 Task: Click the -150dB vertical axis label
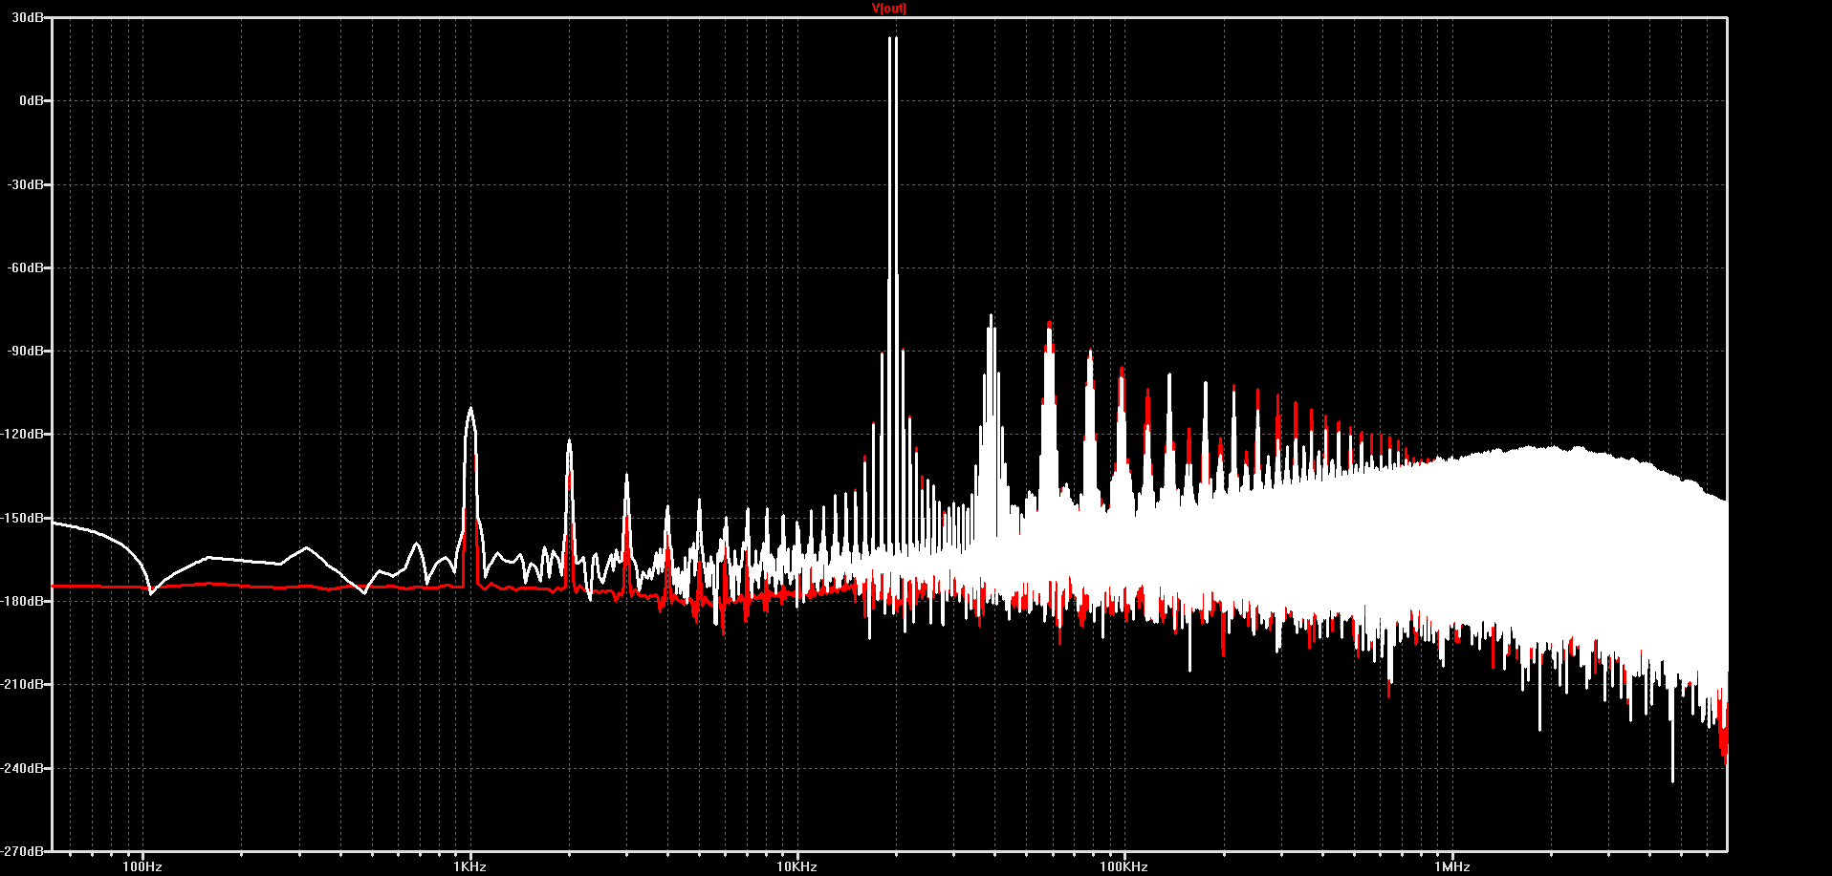[23, 518]
